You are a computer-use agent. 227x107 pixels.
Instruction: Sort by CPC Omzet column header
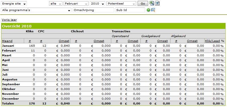64,41
